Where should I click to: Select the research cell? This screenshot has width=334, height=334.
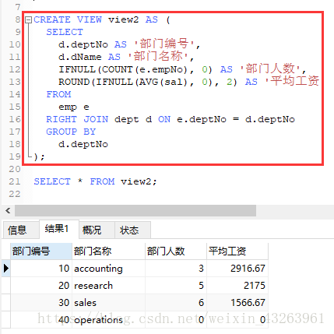tap(108, 286)
